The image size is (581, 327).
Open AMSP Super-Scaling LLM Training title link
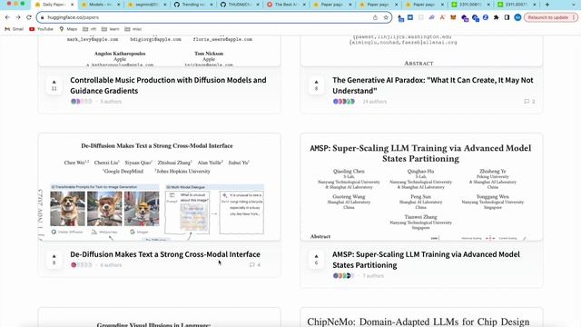[x=426, y=260]
